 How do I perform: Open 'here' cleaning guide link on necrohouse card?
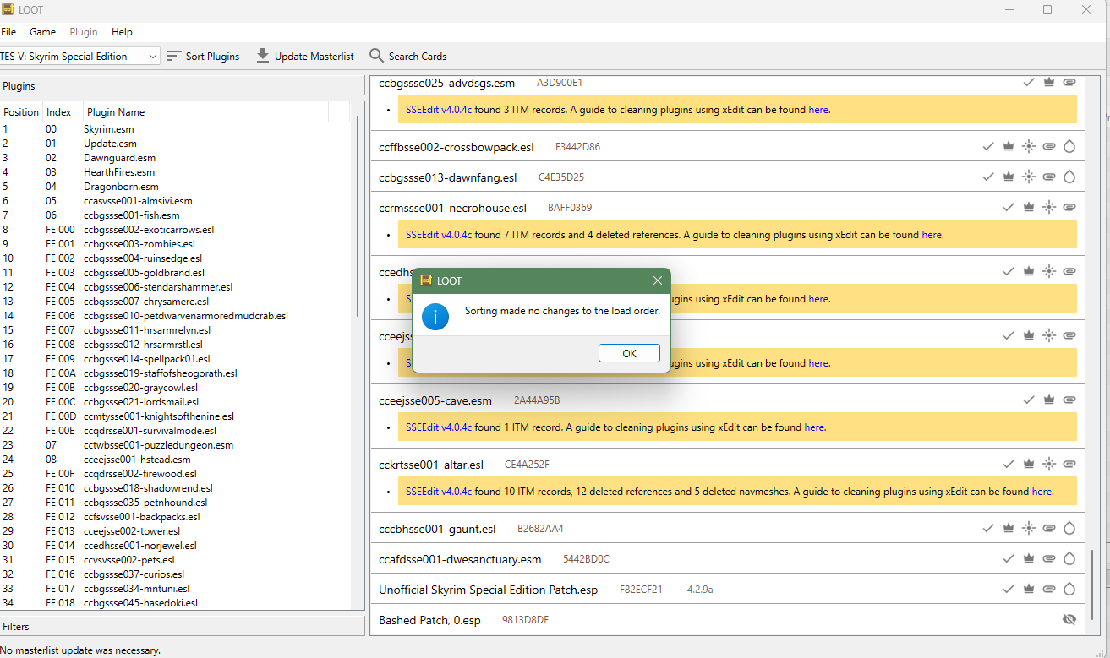(x=932, y=235)
